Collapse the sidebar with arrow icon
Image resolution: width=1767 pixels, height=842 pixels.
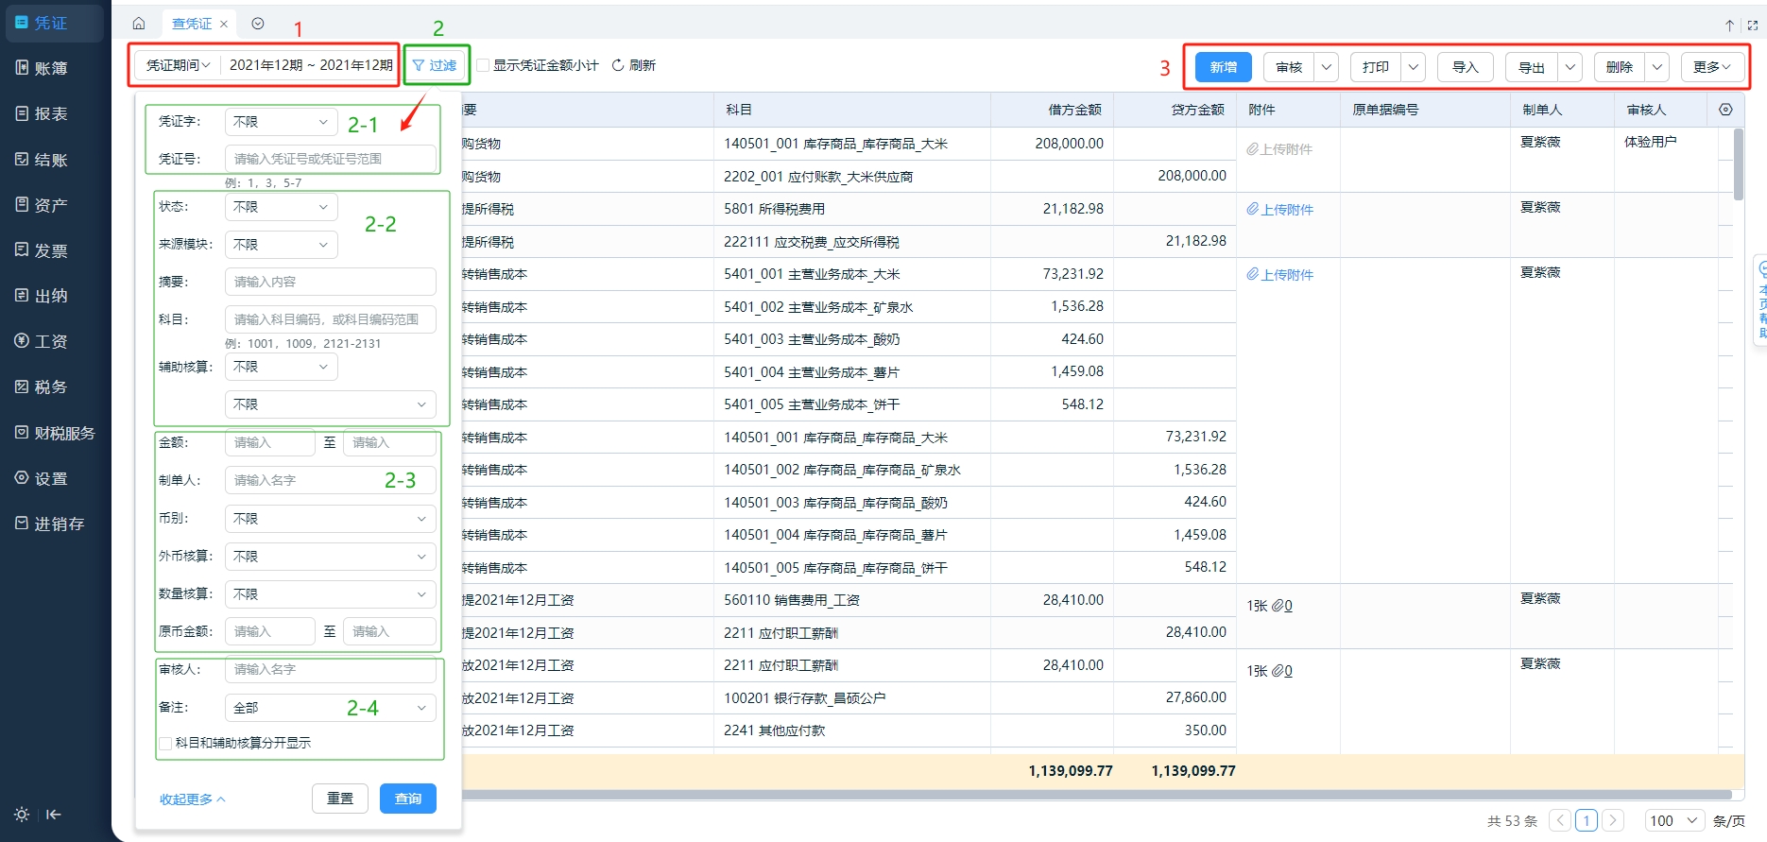click(x=54, y=815)
